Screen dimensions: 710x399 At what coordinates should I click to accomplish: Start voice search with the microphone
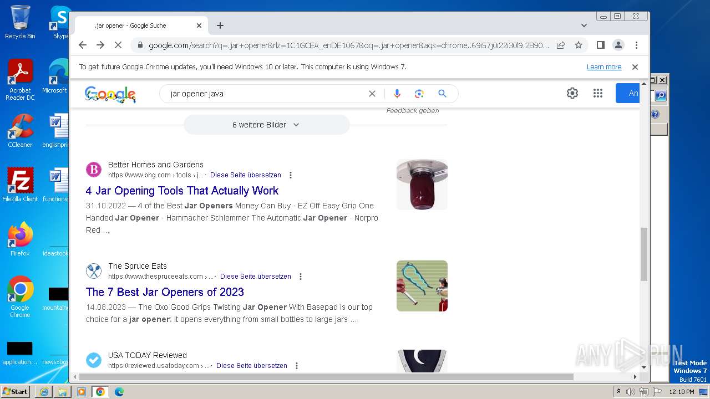coord(397,94)
